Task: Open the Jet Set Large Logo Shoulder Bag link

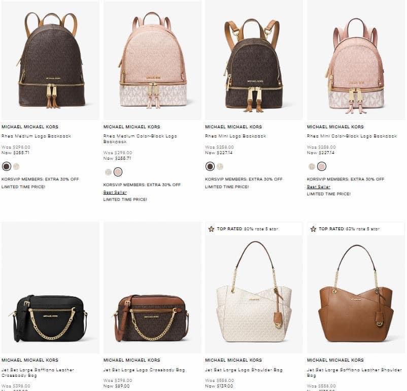Action: point(244,370)
